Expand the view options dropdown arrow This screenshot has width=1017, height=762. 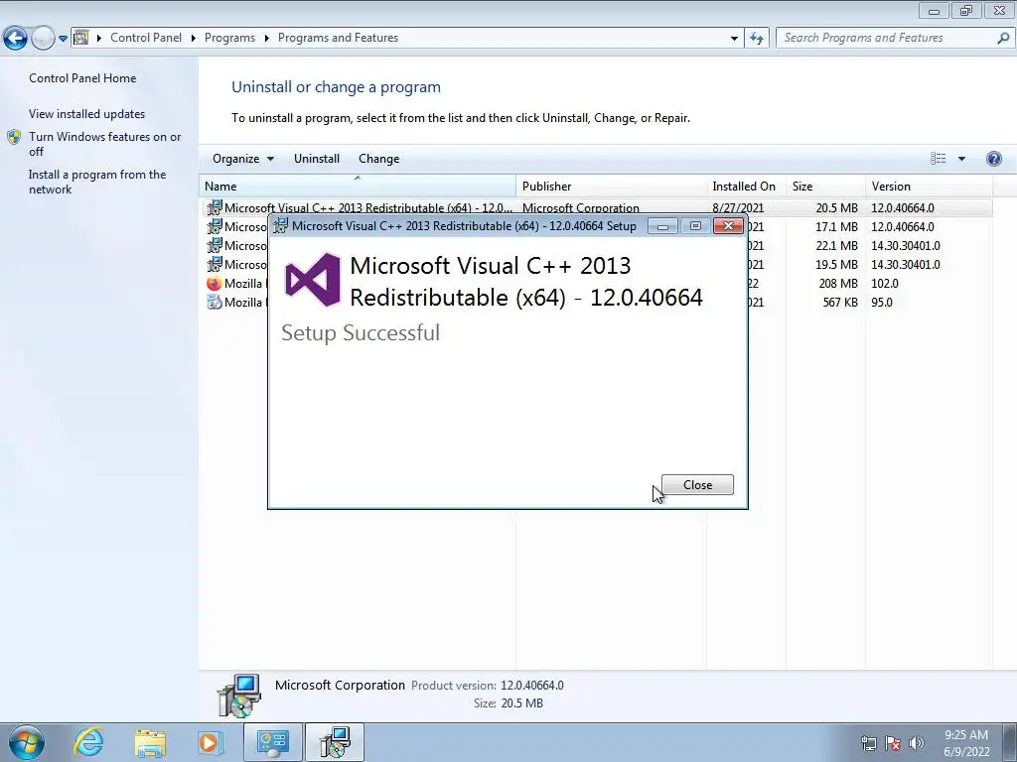point(961,159)
